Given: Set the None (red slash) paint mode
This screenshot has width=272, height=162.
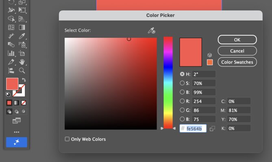Looking at the screenshot, I should [24, 102].
